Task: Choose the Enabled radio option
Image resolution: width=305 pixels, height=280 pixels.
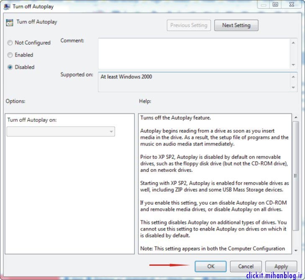Action: click(x=10, y=55)
